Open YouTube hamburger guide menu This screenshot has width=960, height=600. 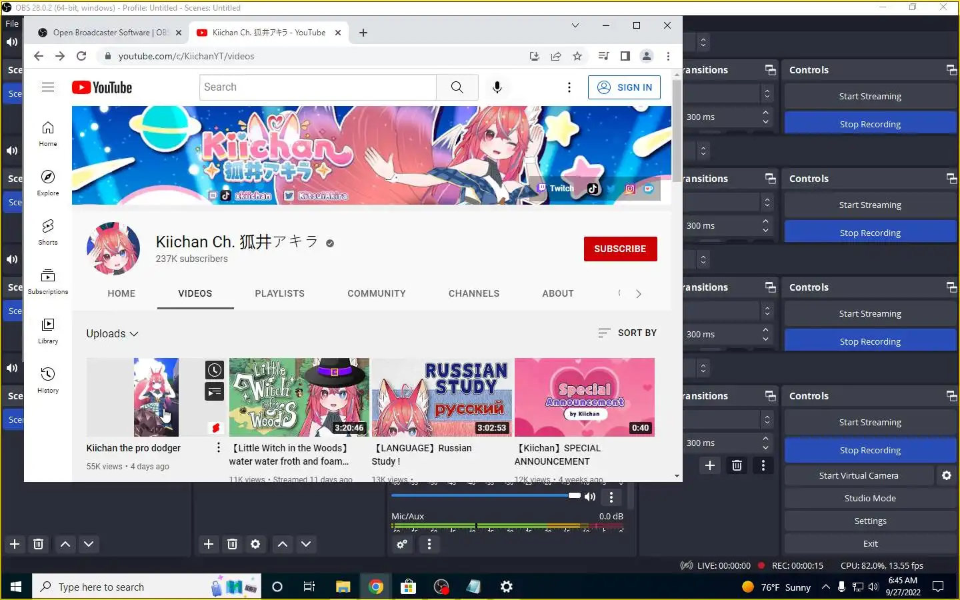tap(48, 87)
